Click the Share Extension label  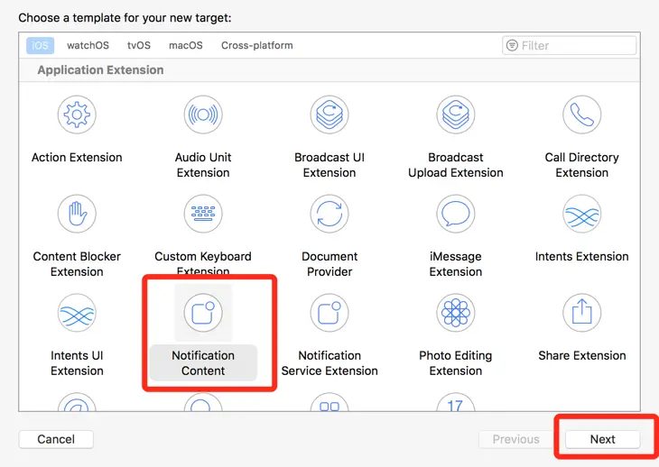coord(582,355)
